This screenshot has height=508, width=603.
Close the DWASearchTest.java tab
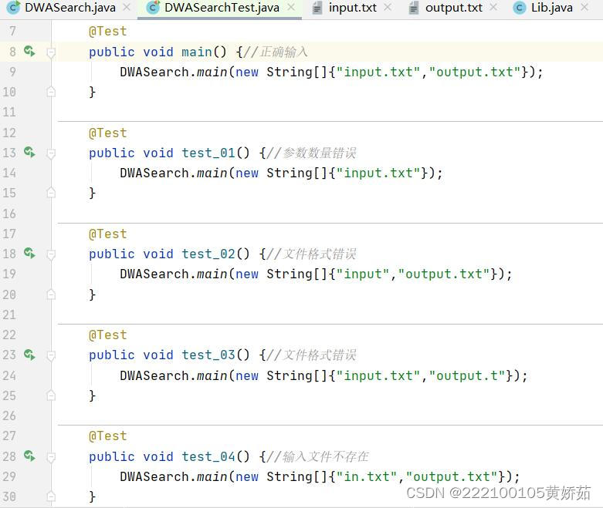click(x=292, y=7)
